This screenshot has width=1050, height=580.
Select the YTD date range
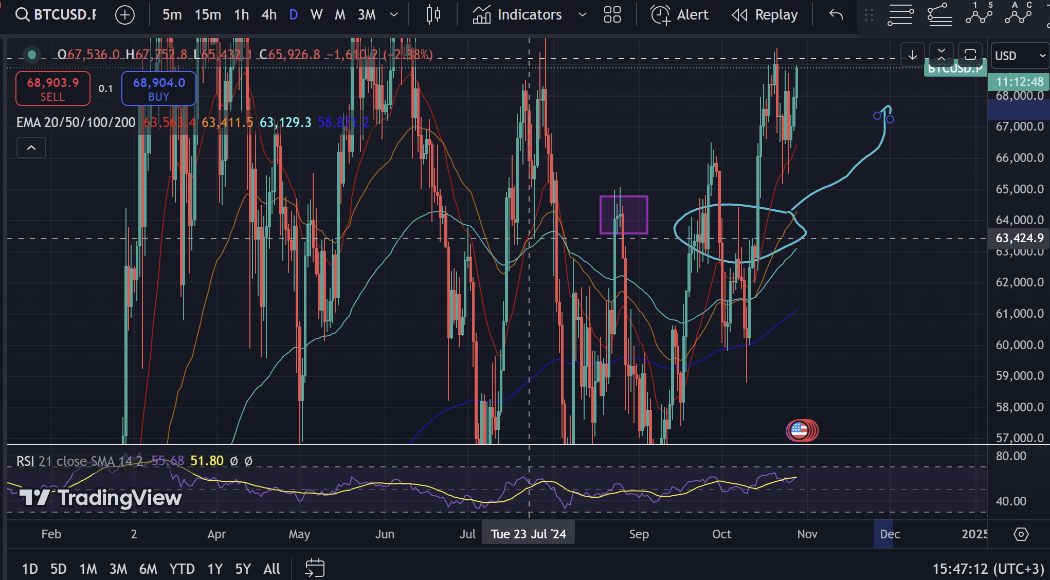[182, 569]
